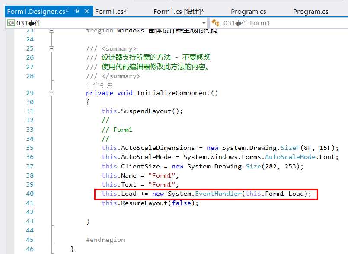The width and height of the screenshot is (348, 254).
Task: Open the Form1.cs [设计]* tab
Action: [x=179, y=11]
